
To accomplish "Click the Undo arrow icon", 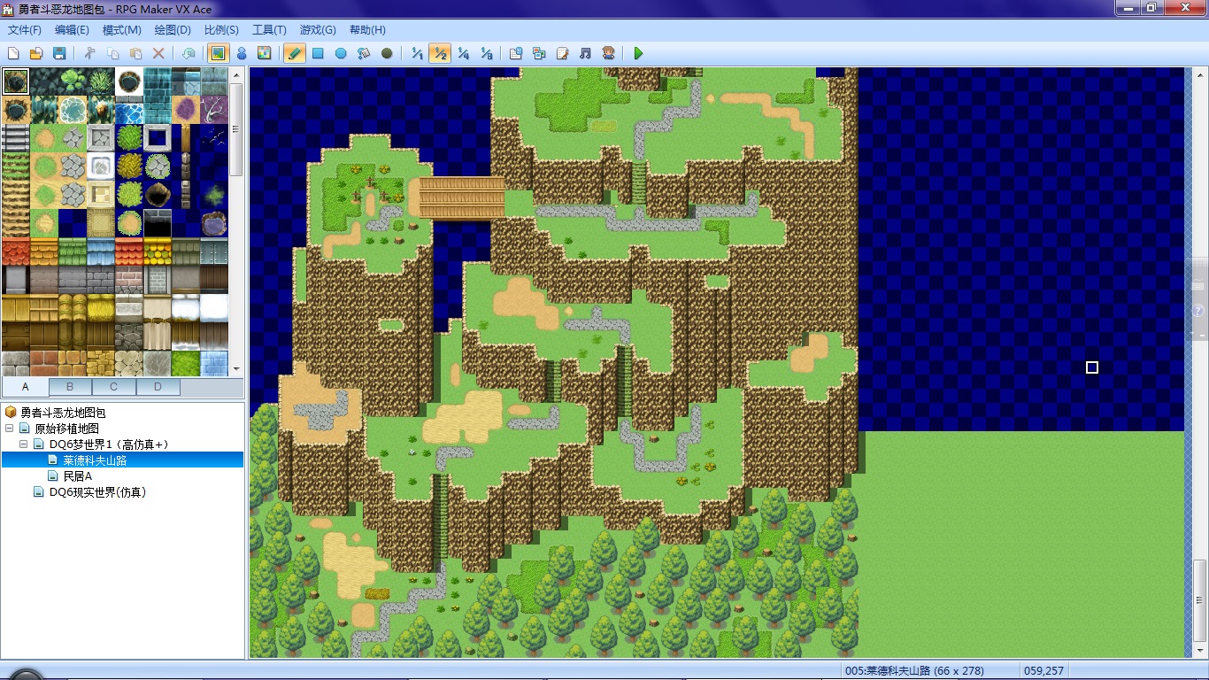I will [189, 53].
